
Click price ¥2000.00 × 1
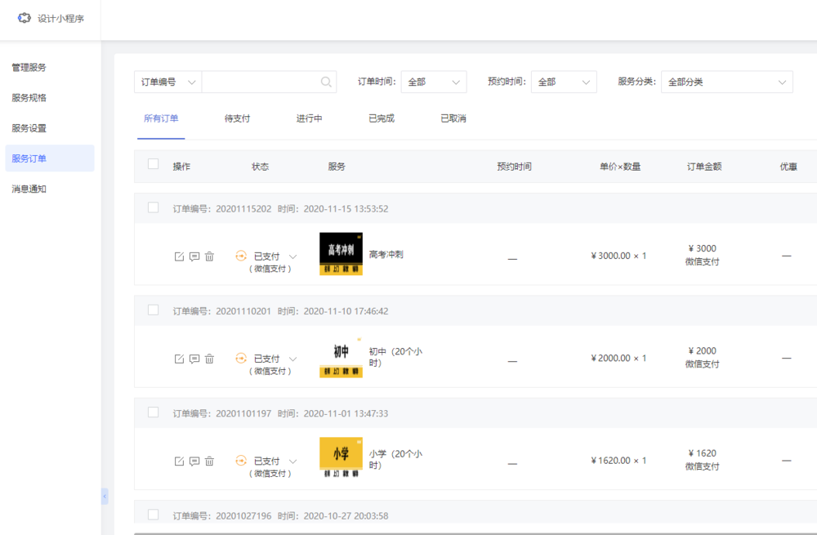[x=618, y=358]
